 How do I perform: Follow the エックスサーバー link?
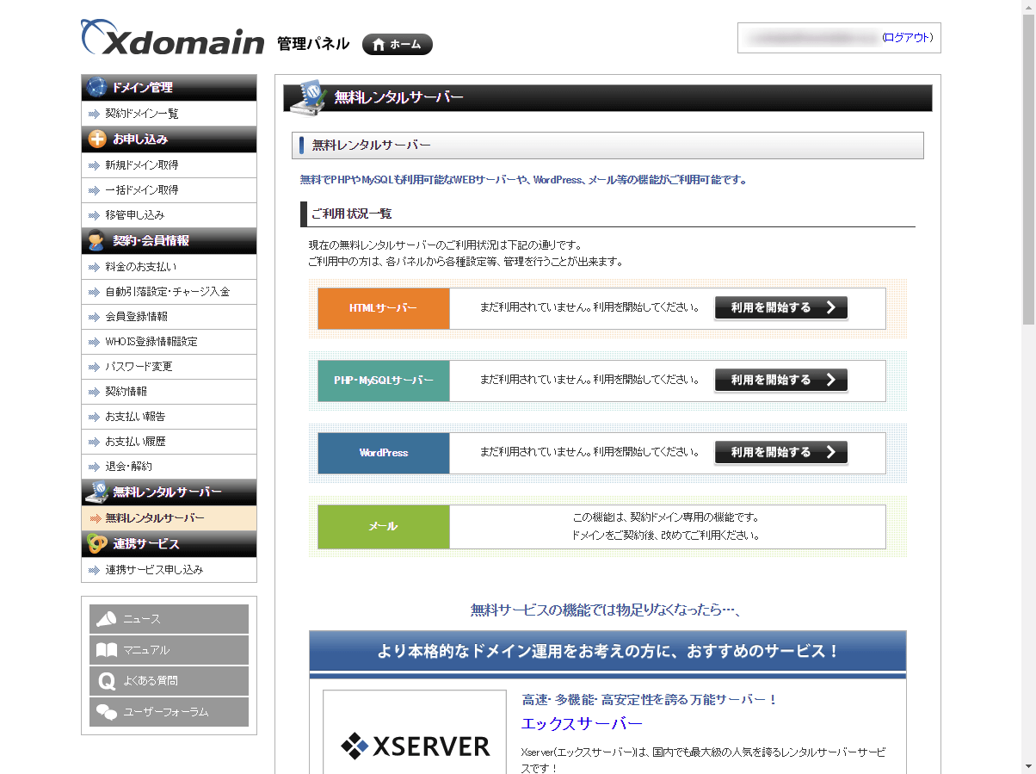[x=582, y=724]
